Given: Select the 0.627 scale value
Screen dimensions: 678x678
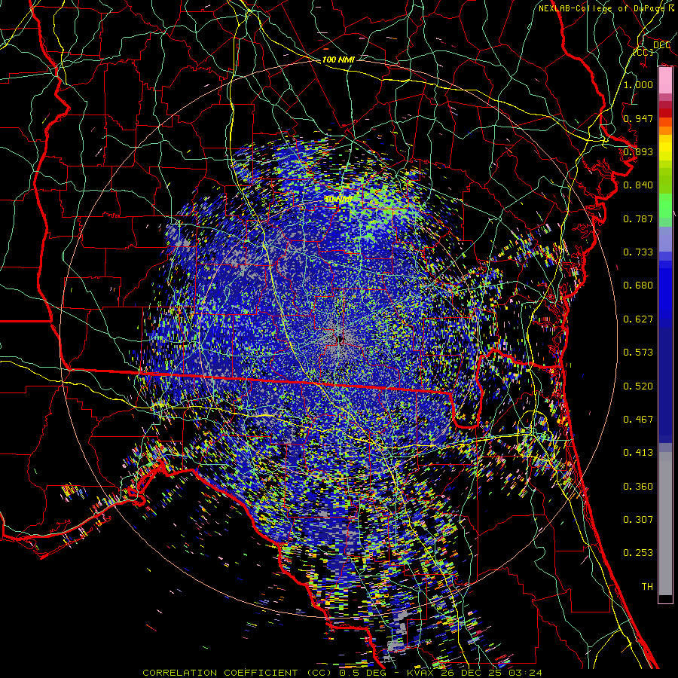Looking at the screenshot, I should pos(638,319).
